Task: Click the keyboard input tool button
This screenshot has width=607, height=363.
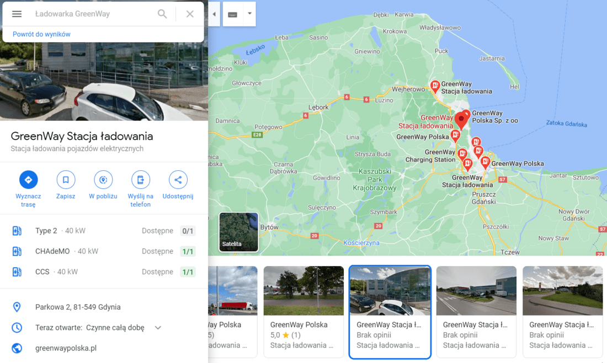Action: coord(233,14)
